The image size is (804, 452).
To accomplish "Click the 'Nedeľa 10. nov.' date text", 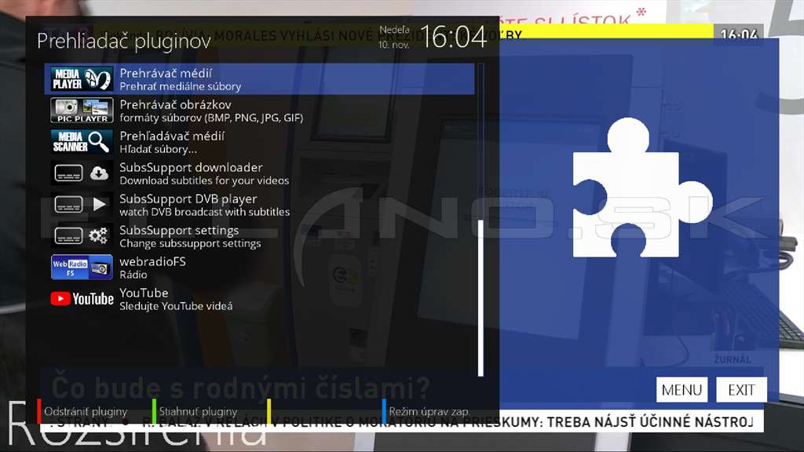I will pos(394,37).
